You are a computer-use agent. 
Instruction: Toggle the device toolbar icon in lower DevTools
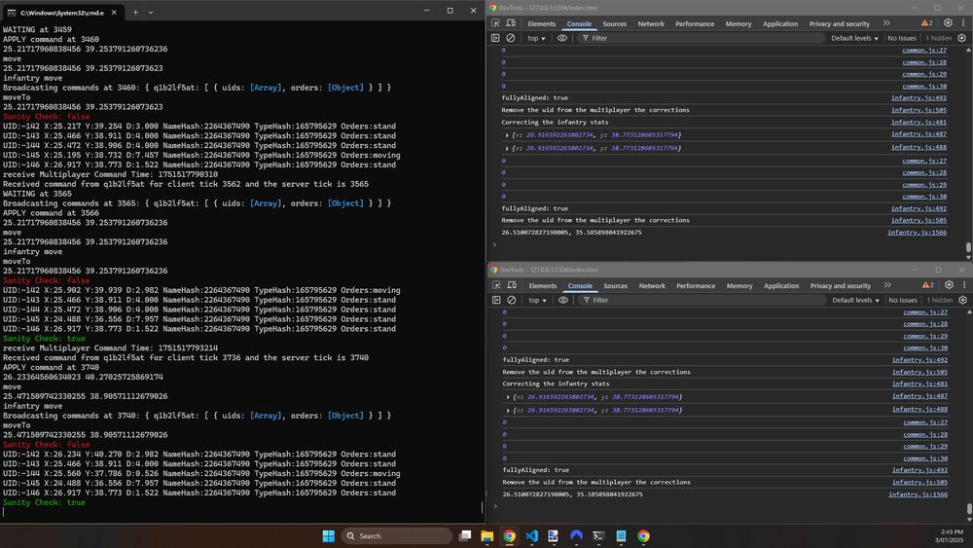(x=512, y=285)
